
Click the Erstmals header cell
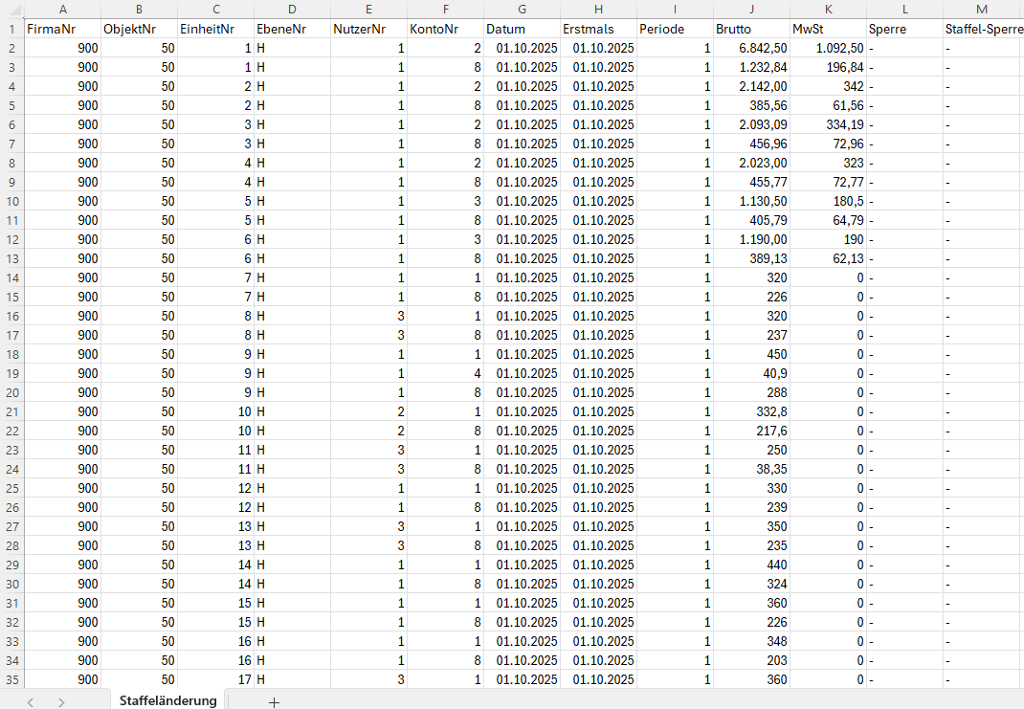click(x=598, y=30)
